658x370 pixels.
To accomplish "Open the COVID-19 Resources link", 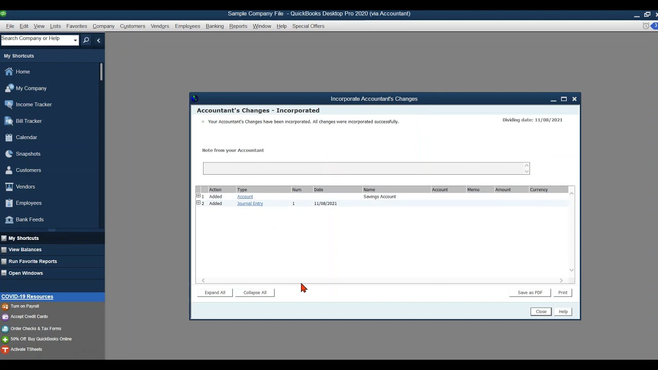I will pyautogui.click(x=27, y=297).
